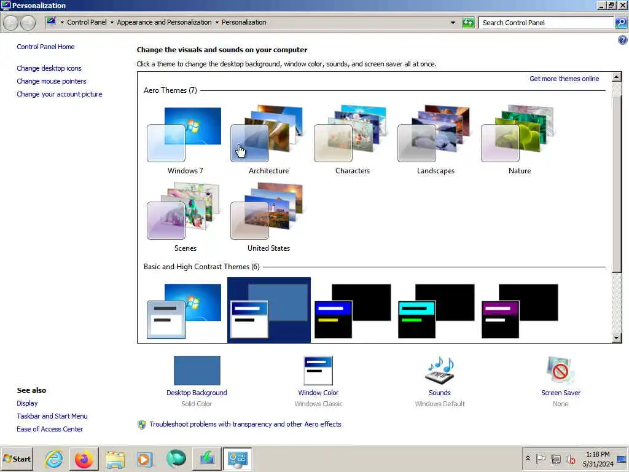
Task: Focus the Search Control Panel field
Action: pos(546,23)
